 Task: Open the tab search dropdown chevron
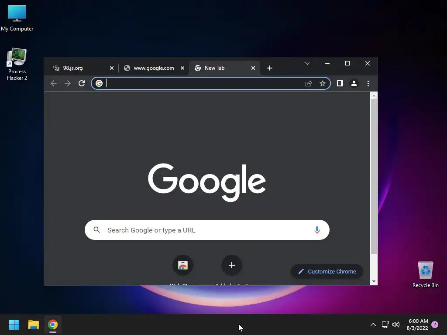coord(307,63)
